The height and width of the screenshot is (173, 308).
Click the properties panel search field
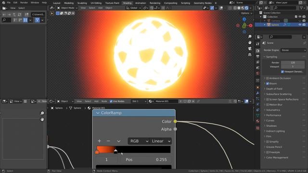[280, 37]
